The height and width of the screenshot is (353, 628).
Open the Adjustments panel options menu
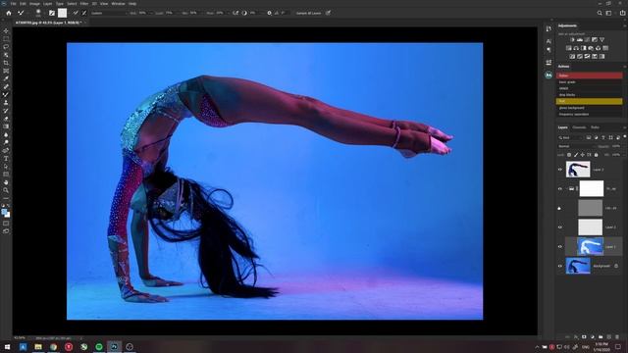pos(624,25)
